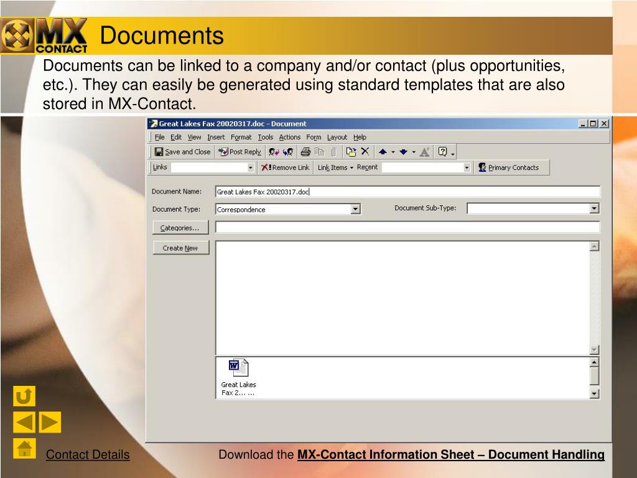The height and width of the screenshot is (478, 637).
Task: Open the File menu
Action: tap(160, 138)
